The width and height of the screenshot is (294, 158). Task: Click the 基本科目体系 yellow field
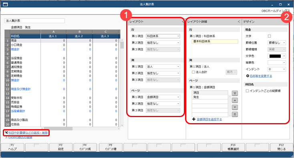[215, 41]
